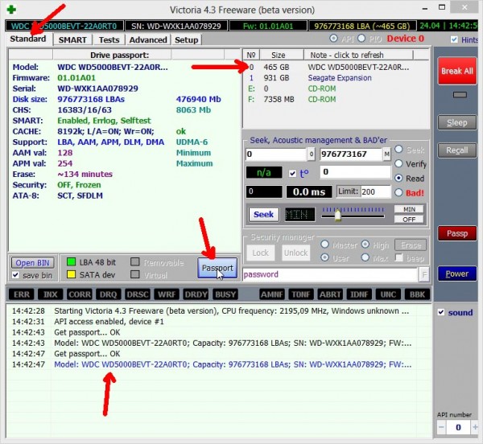Click the small F button beside password field

[424, 274]
